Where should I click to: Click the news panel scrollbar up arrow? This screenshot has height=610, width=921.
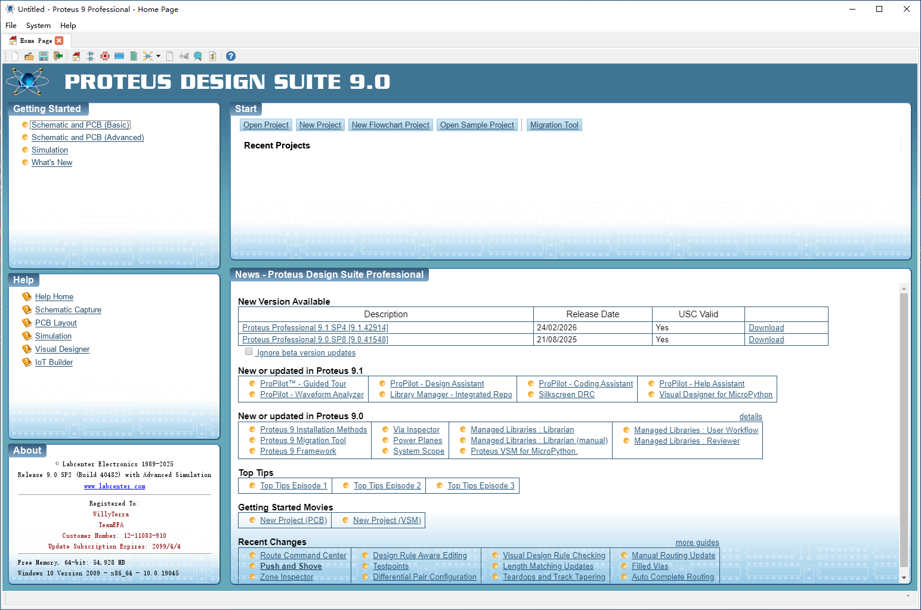tap(904, 289)
